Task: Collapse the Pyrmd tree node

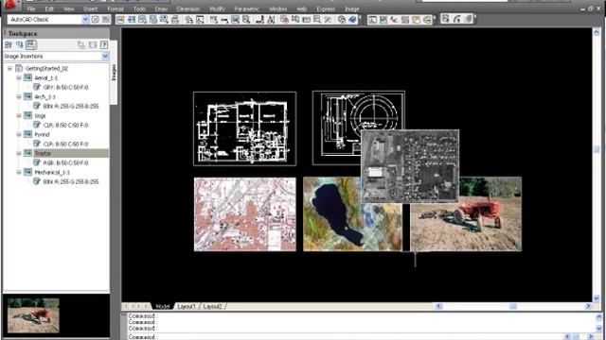Action: (x=19, y=134)
